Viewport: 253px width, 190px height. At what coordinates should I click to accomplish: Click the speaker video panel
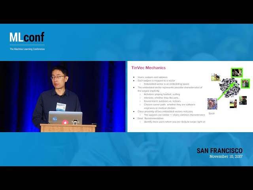click(63, 97)
